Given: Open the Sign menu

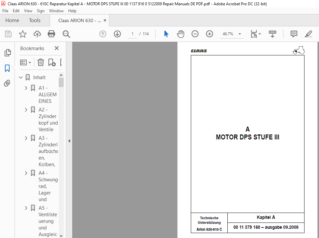Looking at the screenshot, I should (41, 11).
